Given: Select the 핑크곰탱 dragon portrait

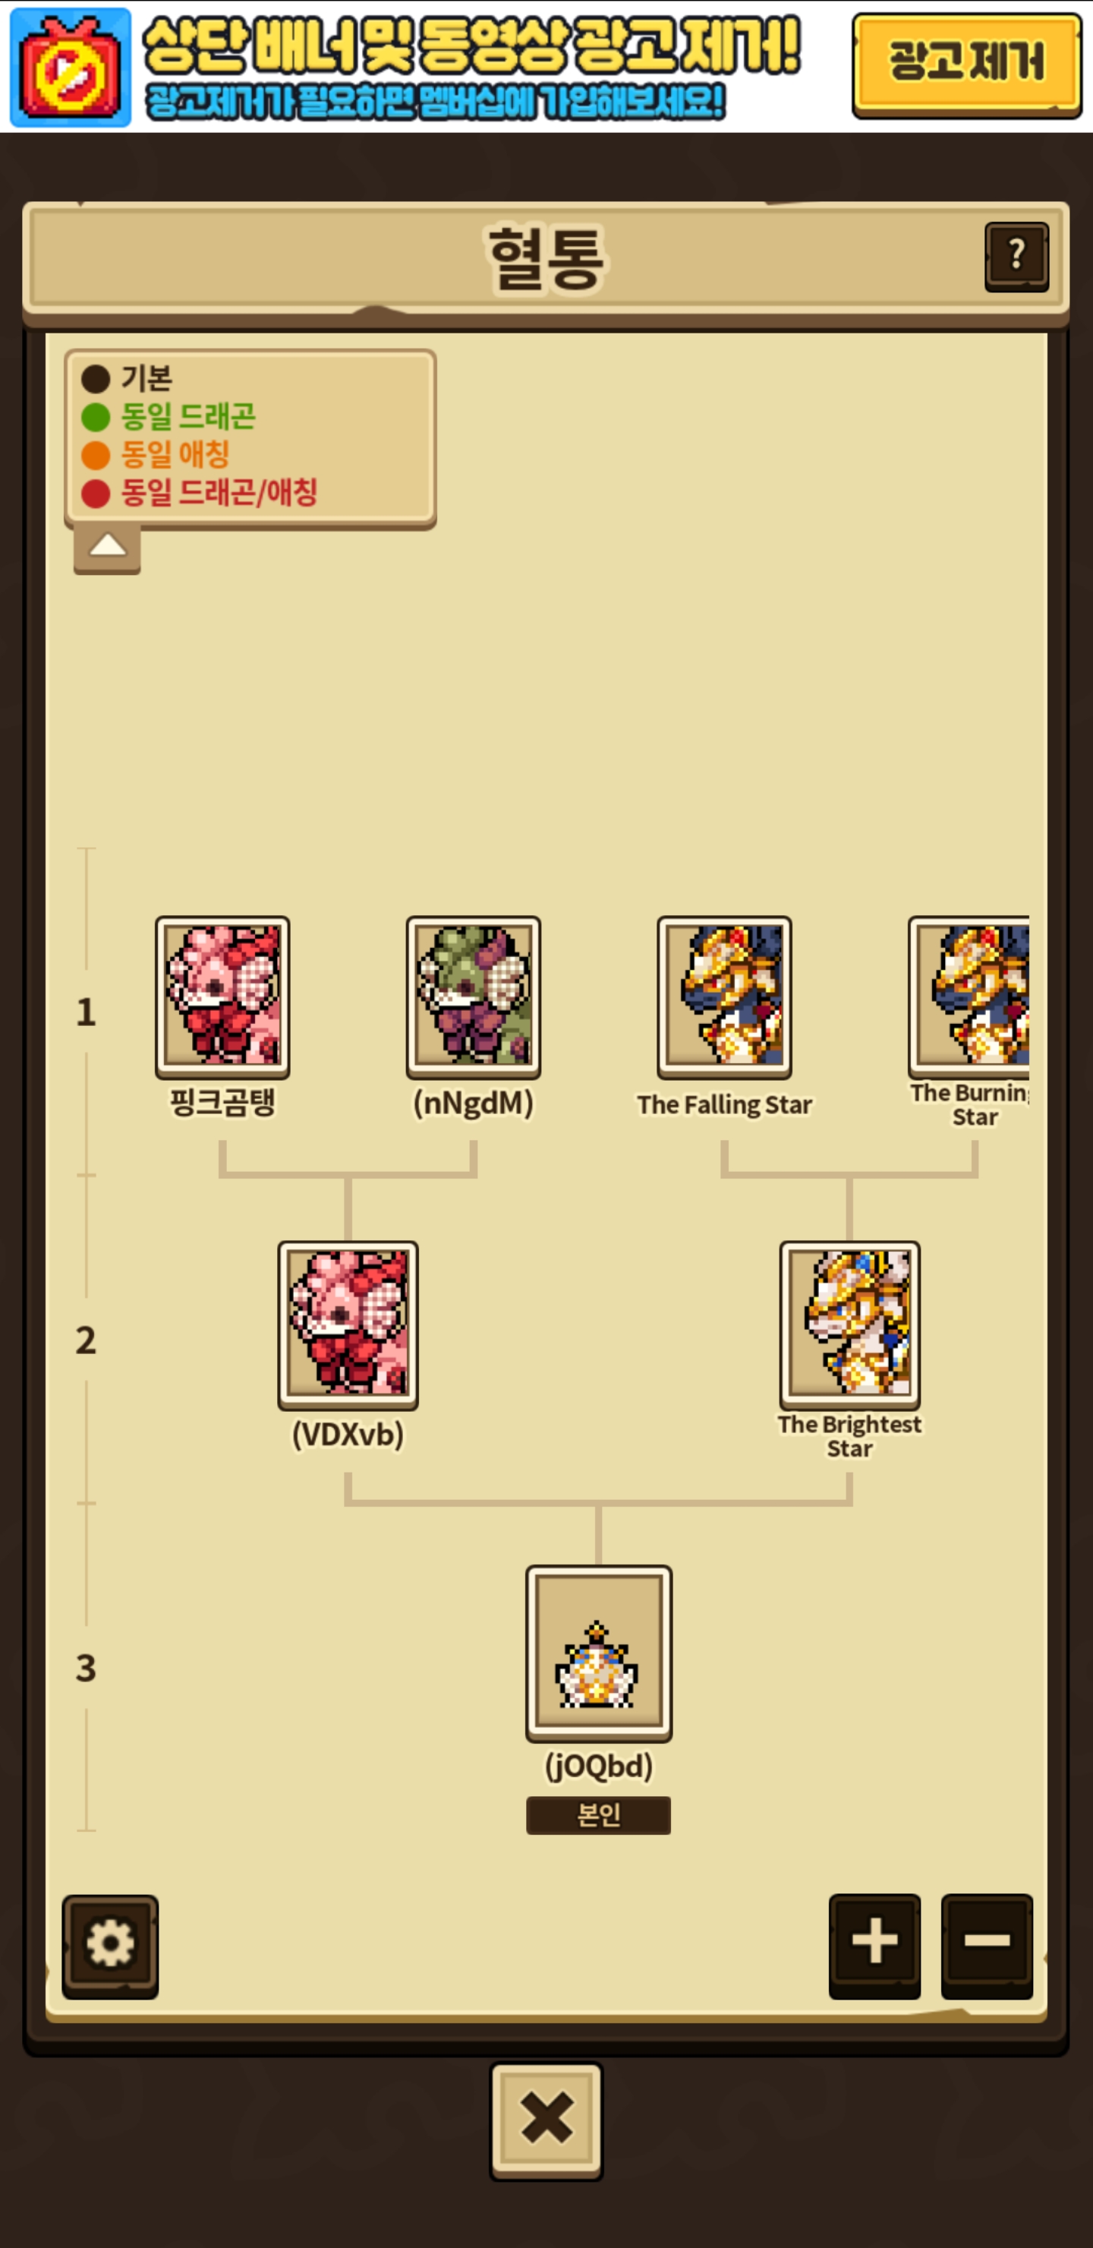Looking at the screenshot, I should (222, 996).
